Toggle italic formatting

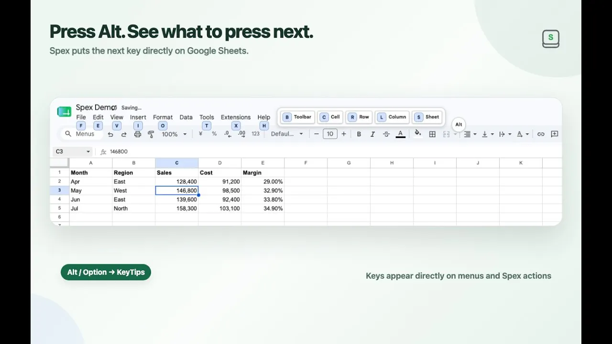(x=372, y=134)
